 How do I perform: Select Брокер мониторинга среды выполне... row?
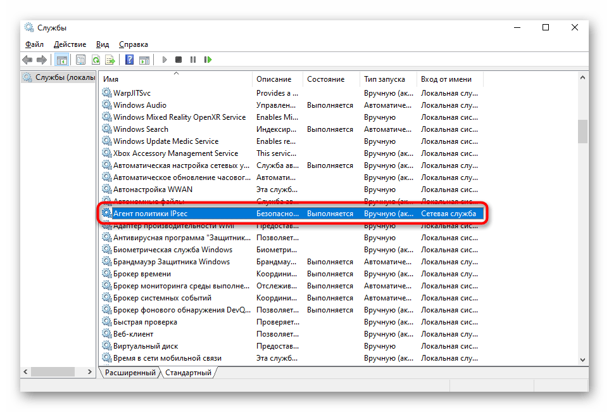click(x=291, y=286)
